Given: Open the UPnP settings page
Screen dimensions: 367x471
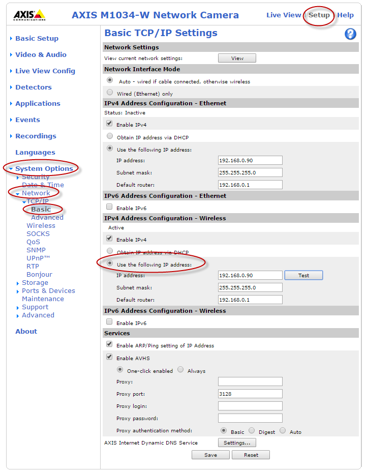Looking at the screenshot, I should [38, 258].
